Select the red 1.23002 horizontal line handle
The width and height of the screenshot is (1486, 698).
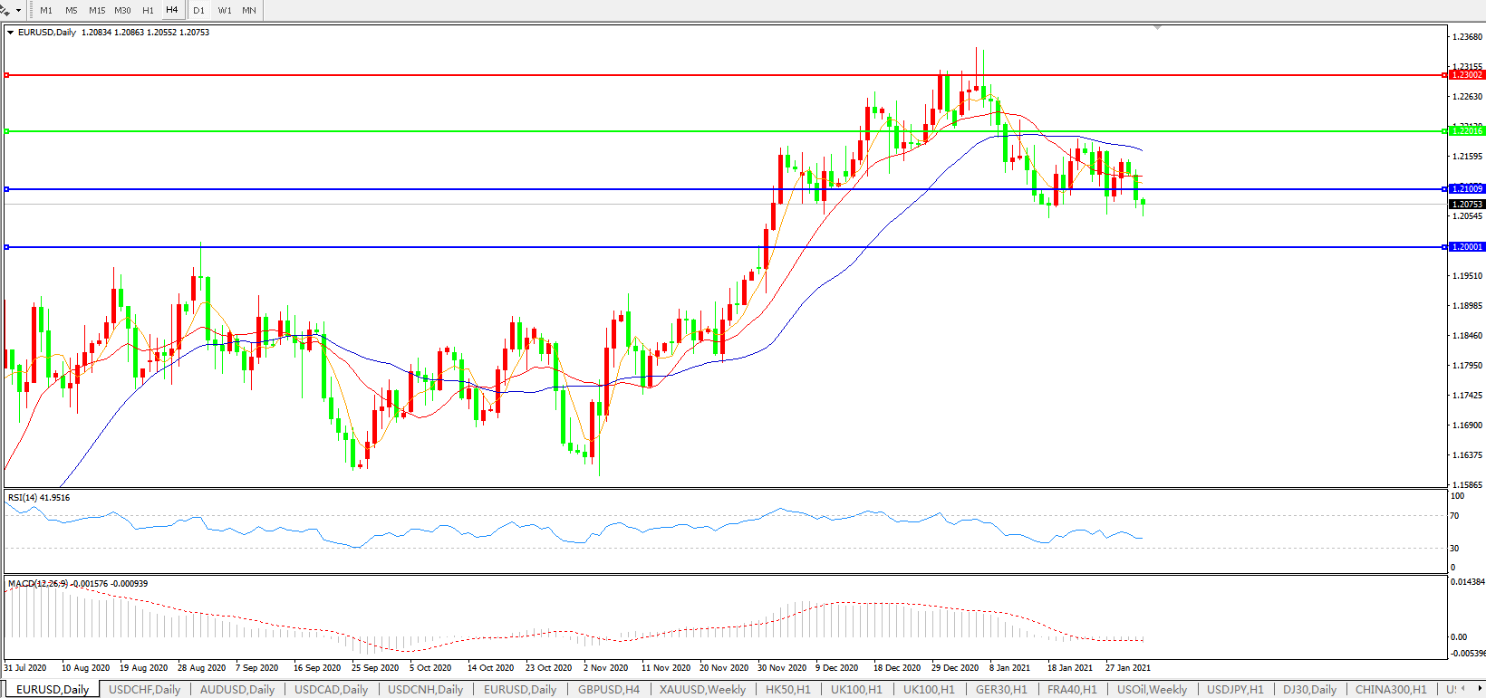tap(6, 75)
